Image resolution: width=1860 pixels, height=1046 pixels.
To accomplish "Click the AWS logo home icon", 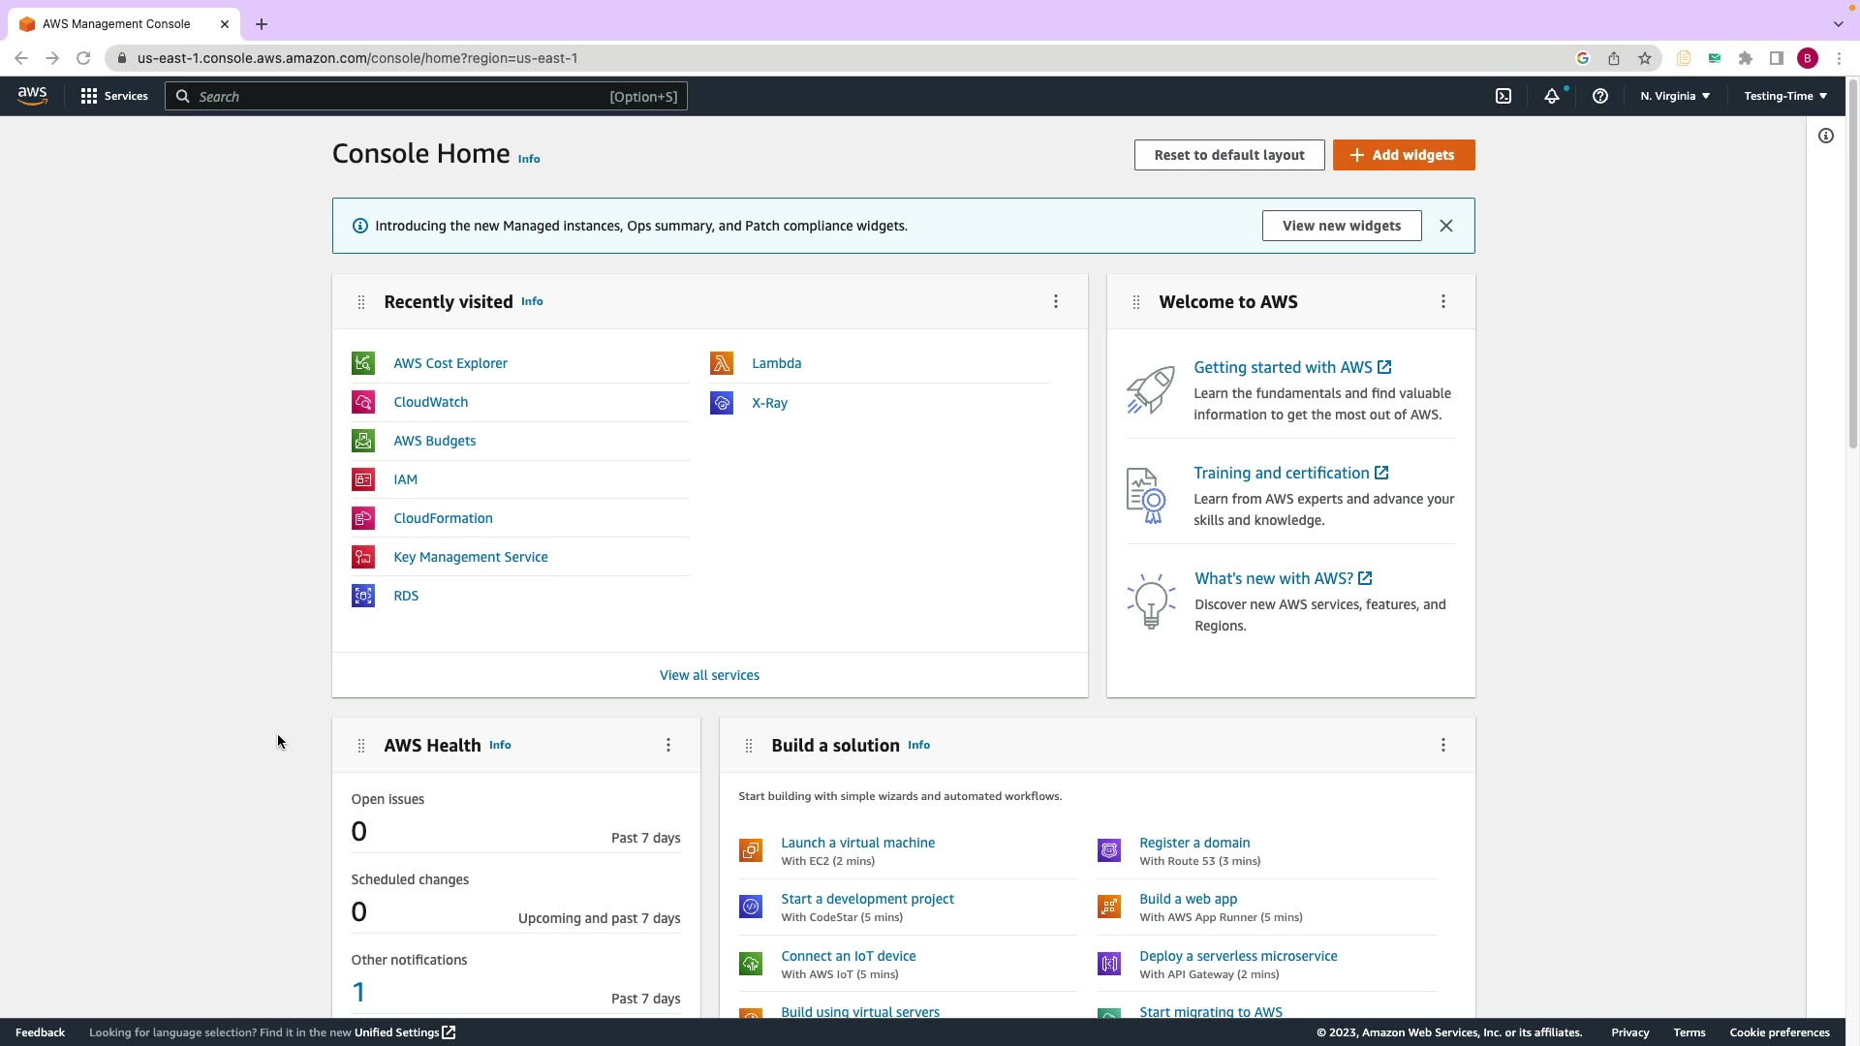I will (x=32, y=96).
